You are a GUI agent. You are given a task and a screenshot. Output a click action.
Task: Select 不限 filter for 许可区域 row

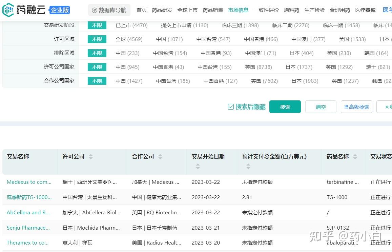[x=97, y=39]
